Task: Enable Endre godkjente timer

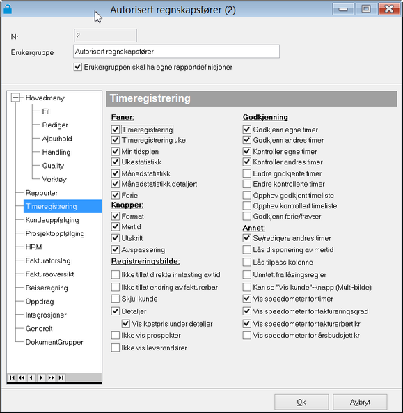Action: click(246, 173)
